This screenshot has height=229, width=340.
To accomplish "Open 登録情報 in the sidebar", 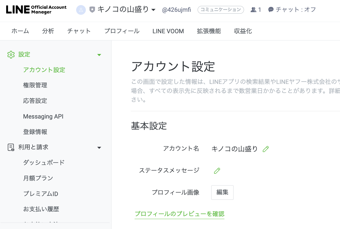I will tap(35, 132).
